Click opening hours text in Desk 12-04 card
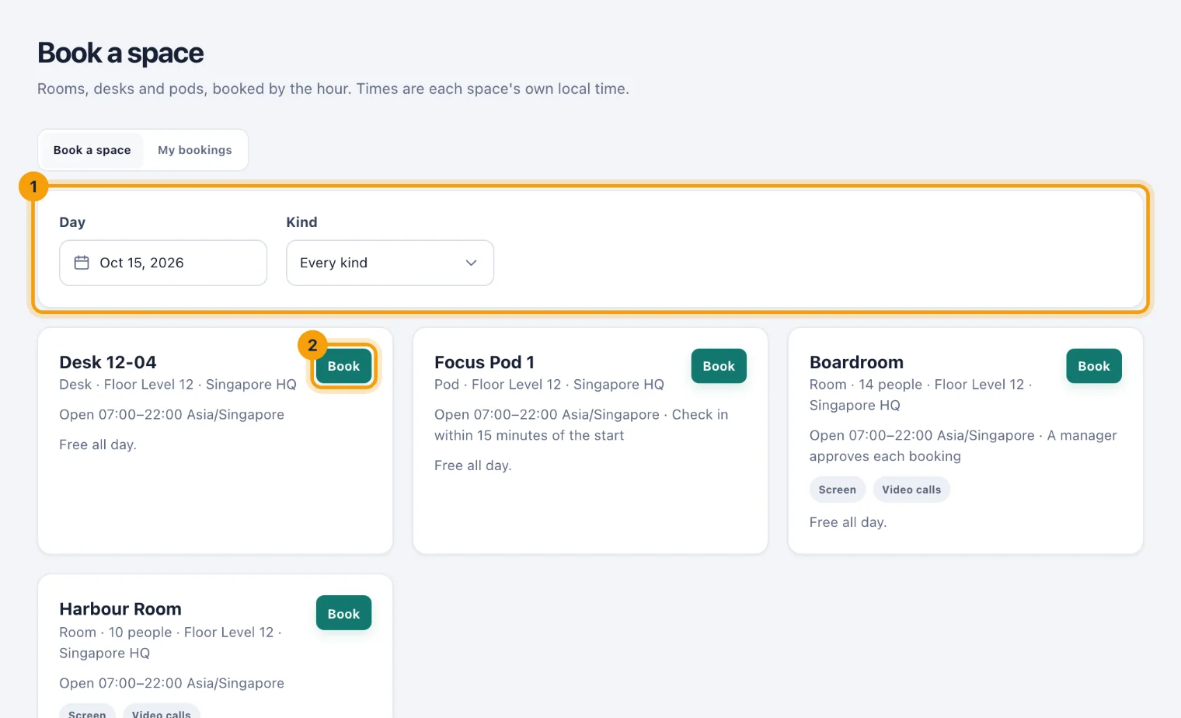This screenshot has width=1181, height=718. [172, 415]
